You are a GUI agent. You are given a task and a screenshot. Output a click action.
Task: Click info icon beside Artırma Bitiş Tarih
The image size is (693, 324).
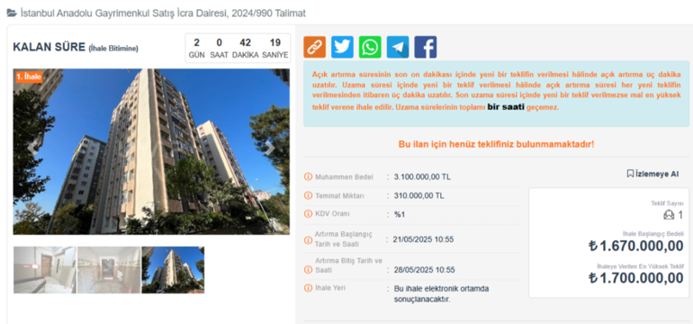pyautogui.click(x=308, y=269)
